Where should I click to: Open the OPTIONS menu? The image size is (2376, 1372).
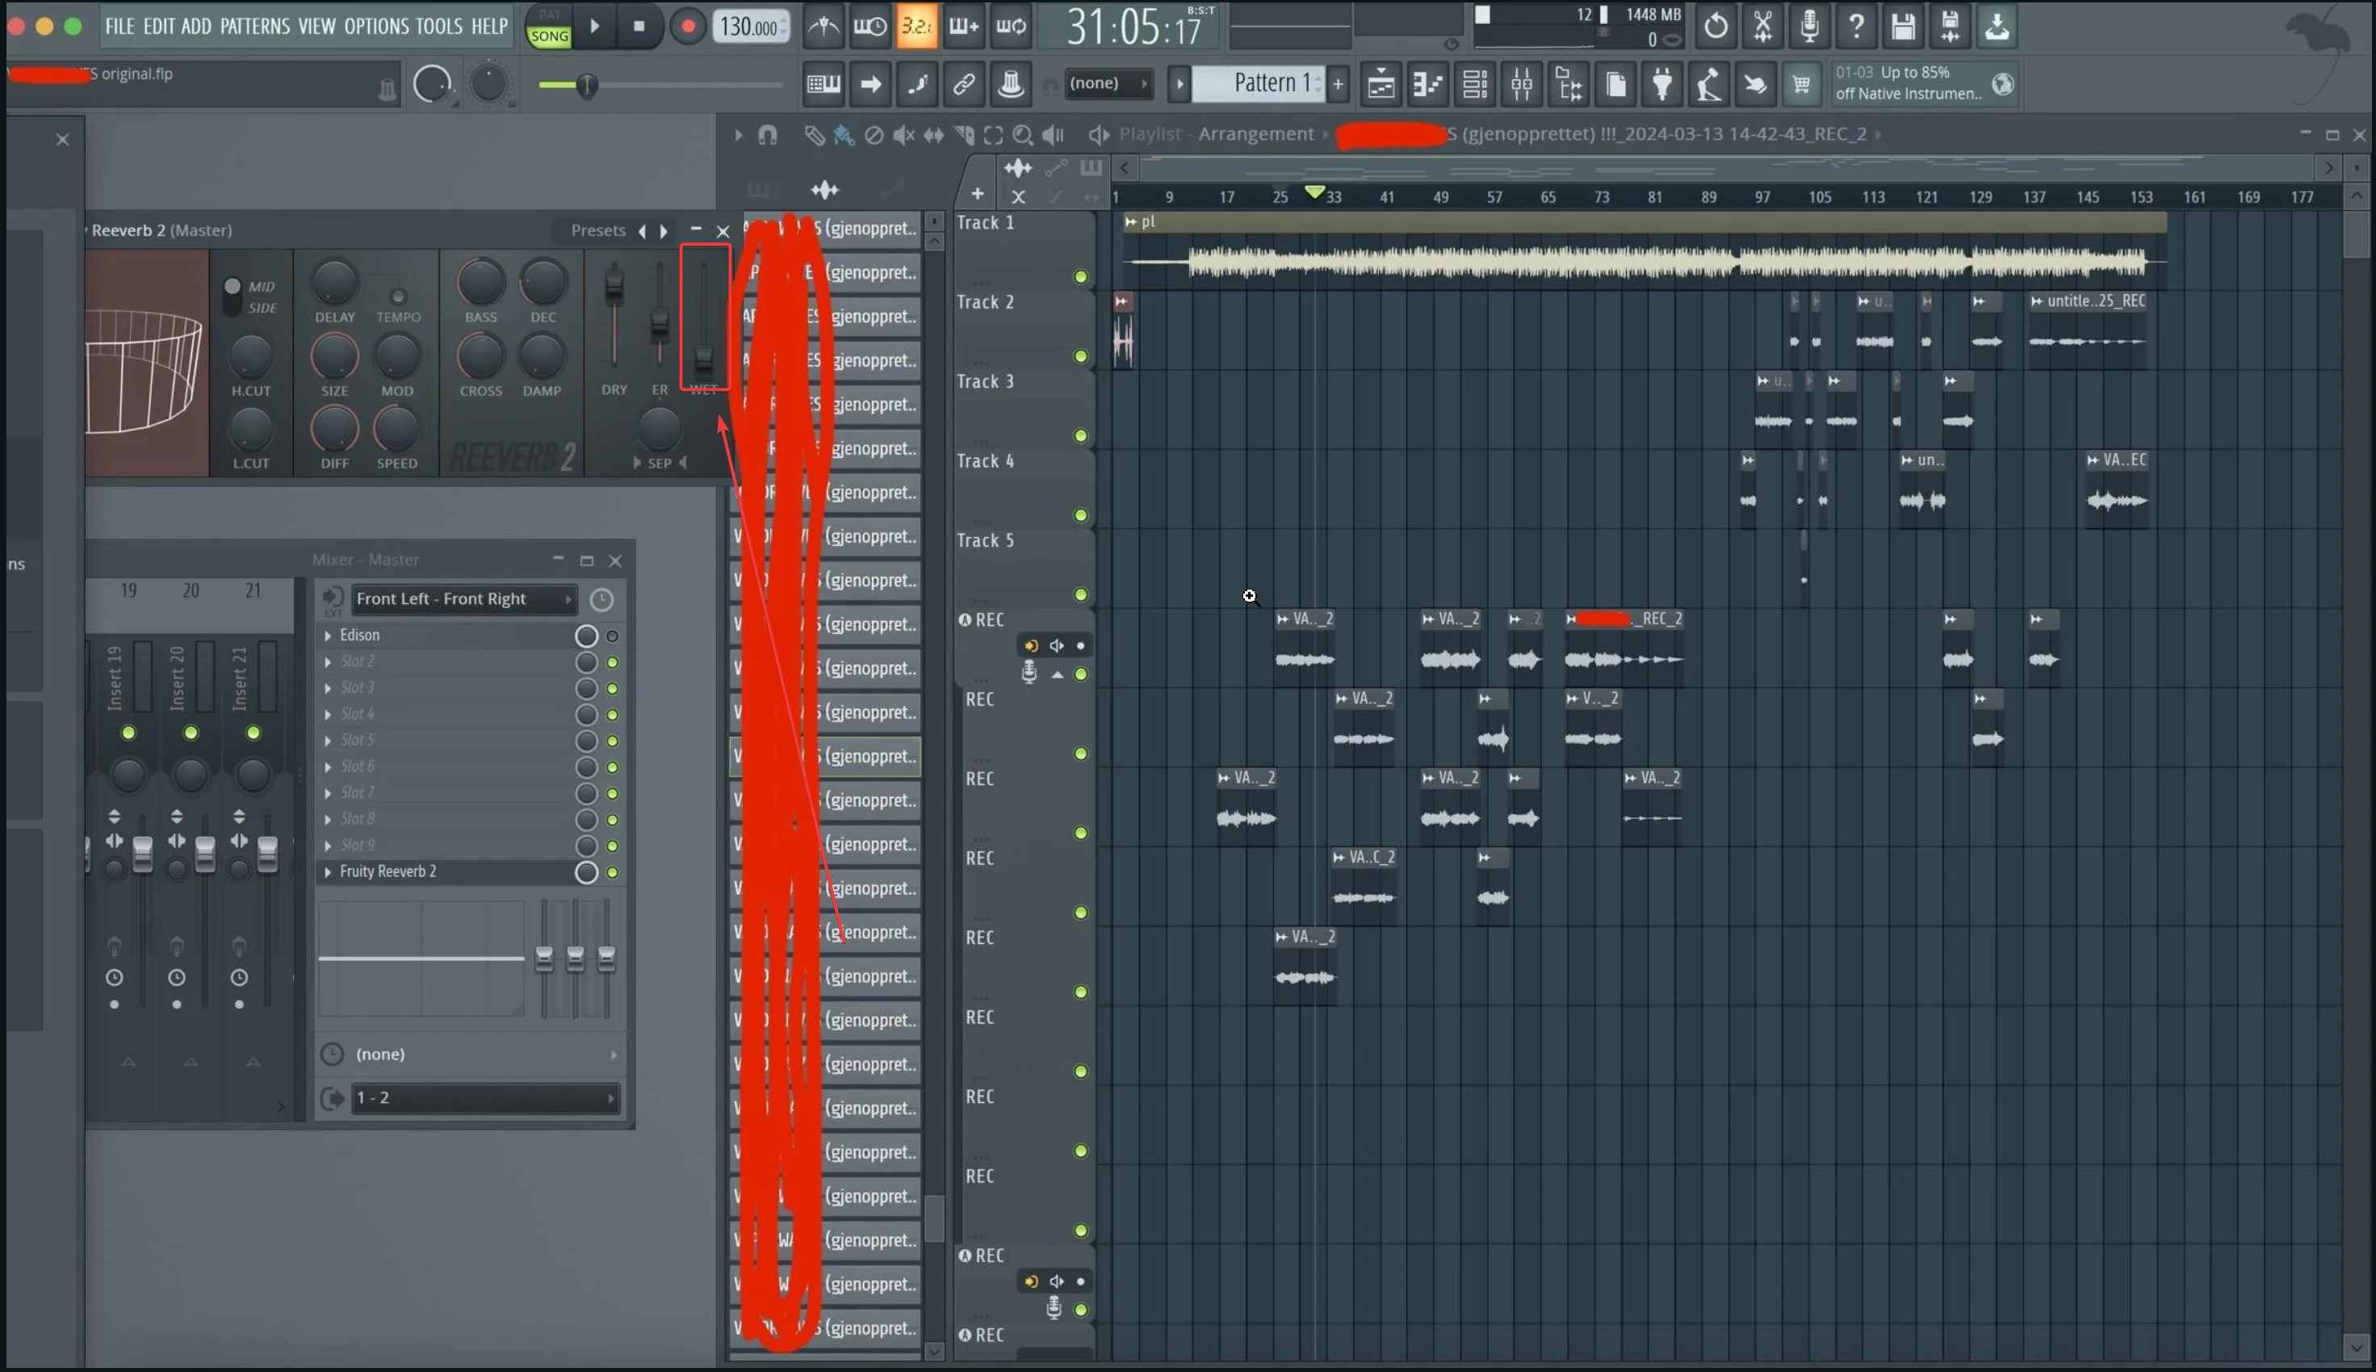[377, 26]
